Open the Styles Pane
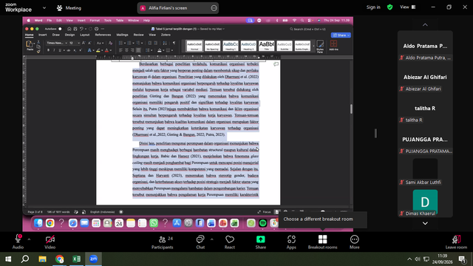The width and height of the screenshot is (473, 266). pos(320,47)
